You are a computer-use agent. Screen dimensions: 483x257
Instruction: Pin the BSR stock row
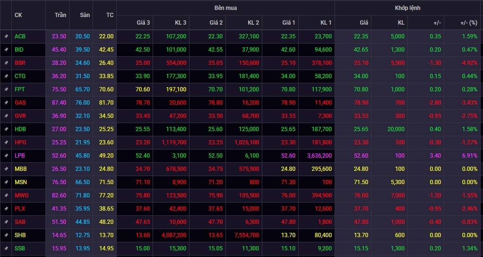pos(6,63)
